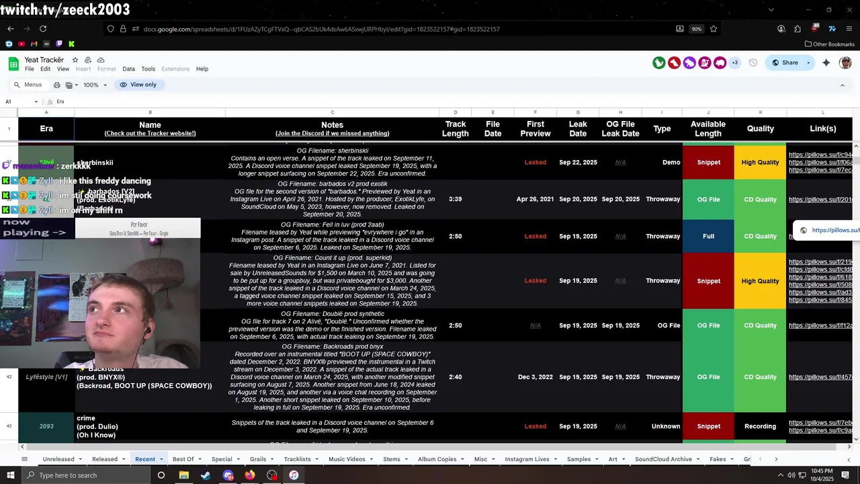Show more viewers via +3 badge
860x484 pixels.
pyautogui.click(x=735, y=63)
